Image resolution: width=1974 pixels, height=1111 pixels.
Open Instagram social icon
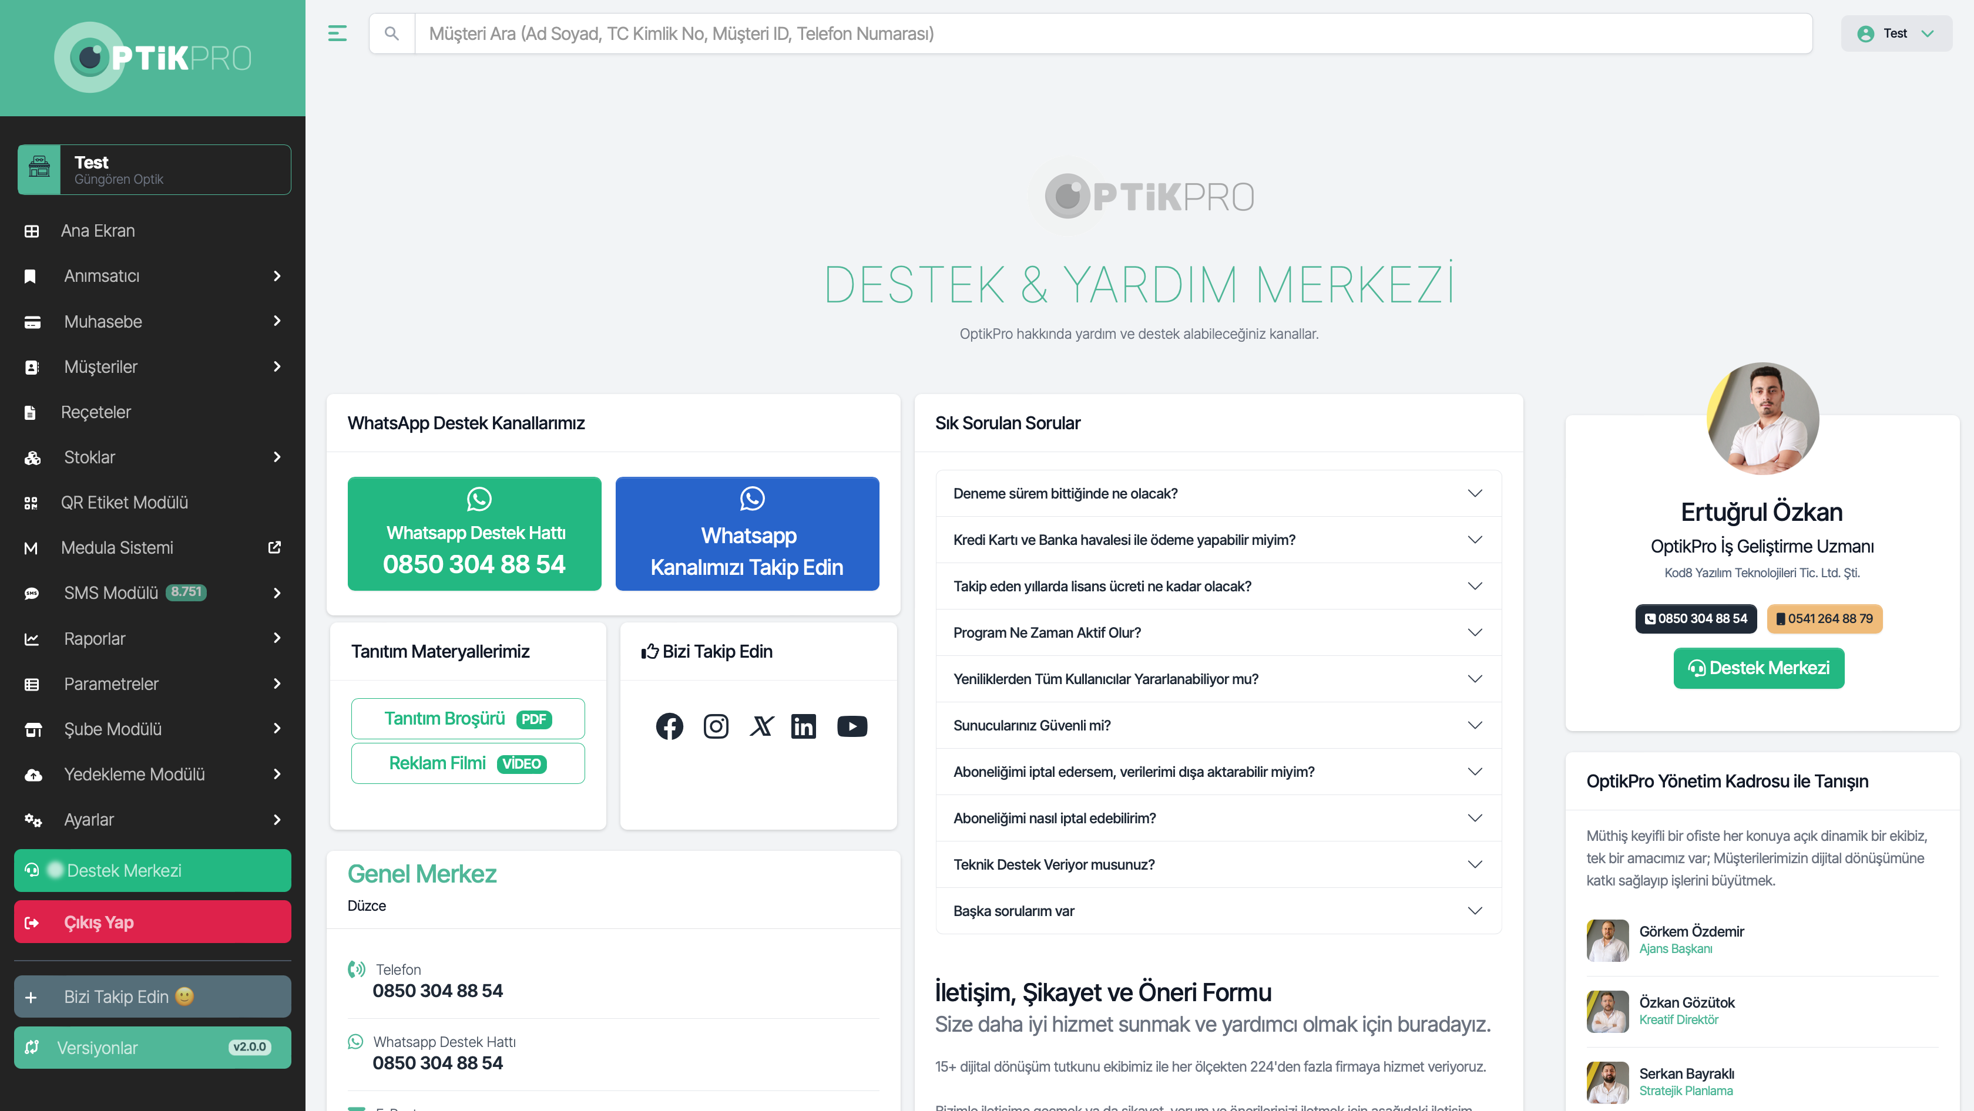click(x=716, y=726)
